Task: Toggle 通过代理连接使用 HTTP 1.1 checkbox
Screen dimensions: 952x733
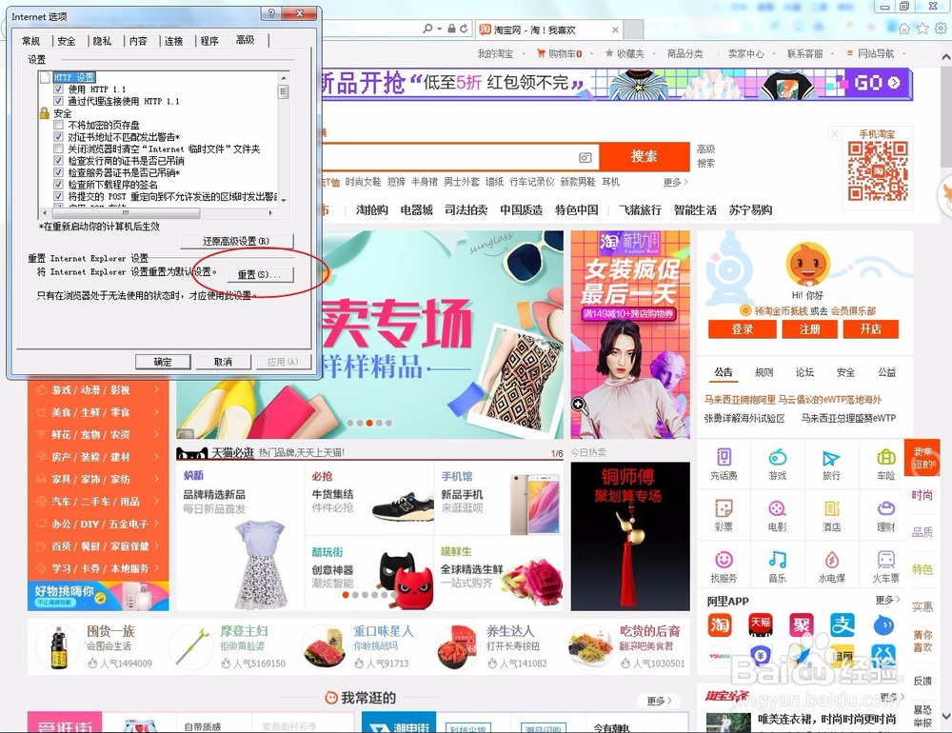Action: 58,101
